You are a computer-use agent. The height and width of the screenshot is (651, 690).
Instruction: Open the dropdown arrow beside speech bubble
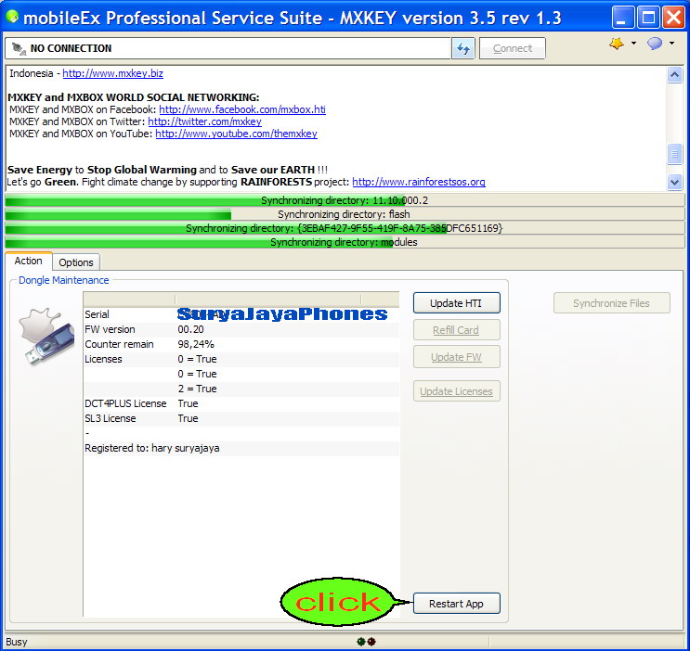671,43
